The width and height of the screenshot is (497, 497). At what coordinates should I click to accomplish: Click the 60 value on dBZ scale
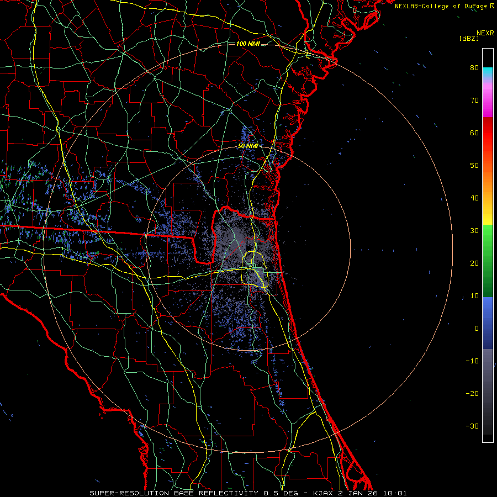coord(474,133)
